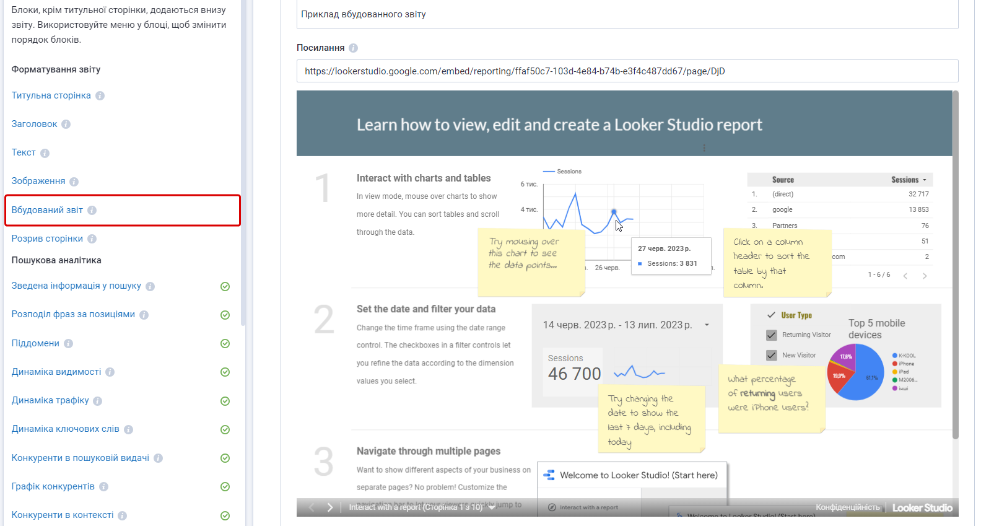Click info icon beside Зображення
The height and width of the screenshot is (526, 981).
[x=74, y=182]
